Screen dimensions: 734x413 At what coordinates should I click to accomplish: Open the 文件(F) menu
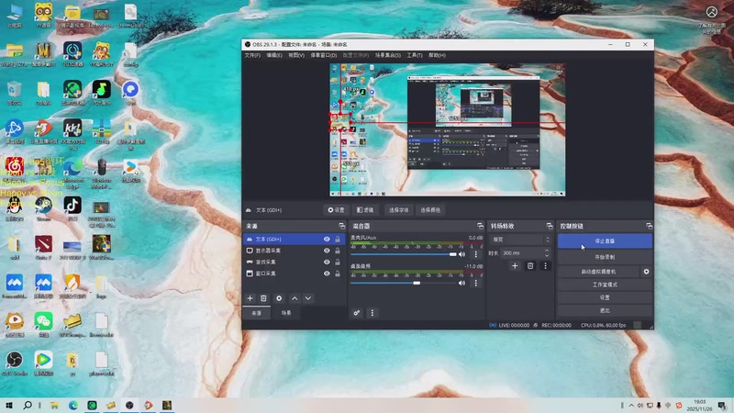click(252, 55)
